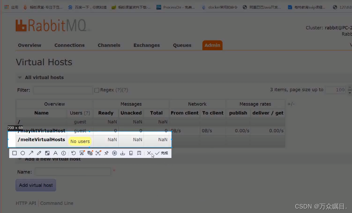
Task: Click the screen record icon
Action: pyautogui.click(x=114, y=153)
